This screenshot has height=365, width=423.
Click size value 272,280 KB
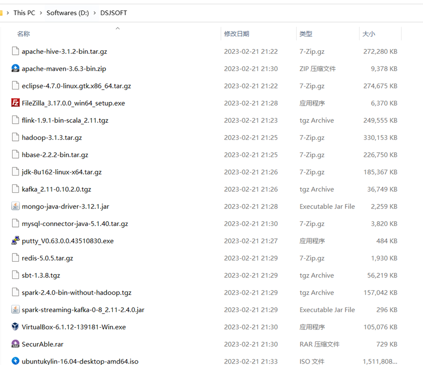380,51
